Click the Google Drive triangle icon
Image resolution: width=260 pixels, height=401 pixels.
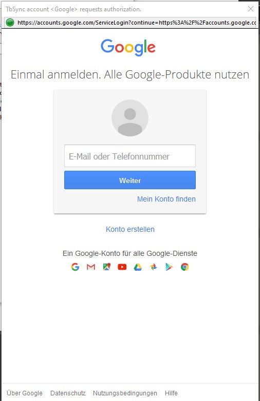(138, 267)
